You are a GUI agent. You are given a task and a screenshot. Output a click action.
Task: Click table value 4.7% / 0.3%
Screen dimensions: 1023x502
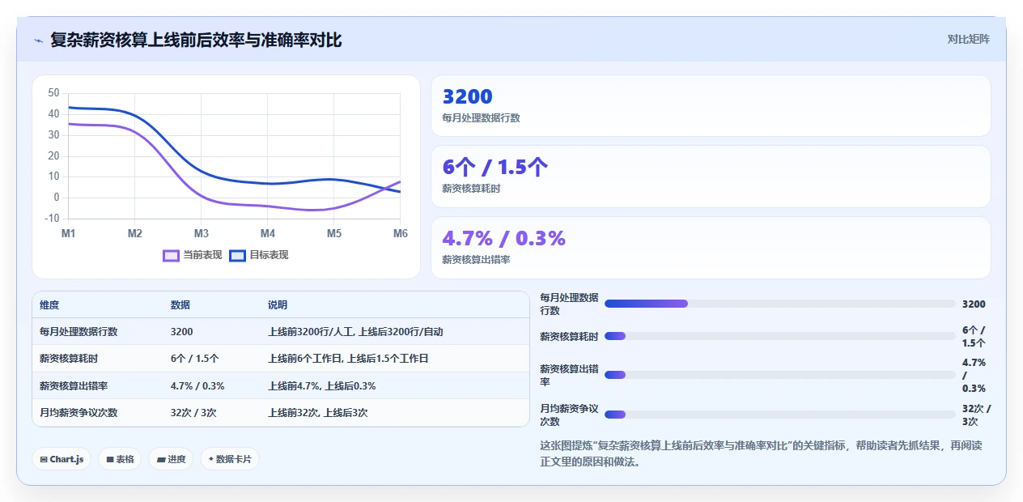click(197, 386)
